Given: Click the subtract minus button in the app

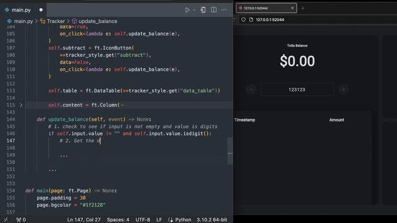Looking at the screenshot, I should (251, 89).
